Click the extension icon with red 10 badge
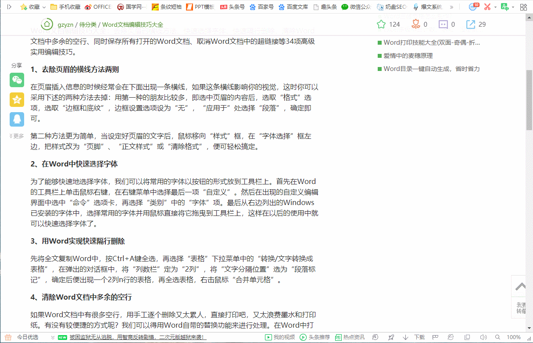The height and width of the screenshot is (343, 533). [x=473, y=7]
